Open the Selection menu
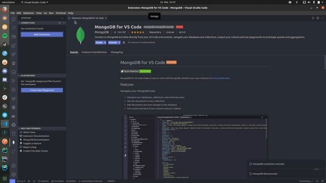 [29, 13]
